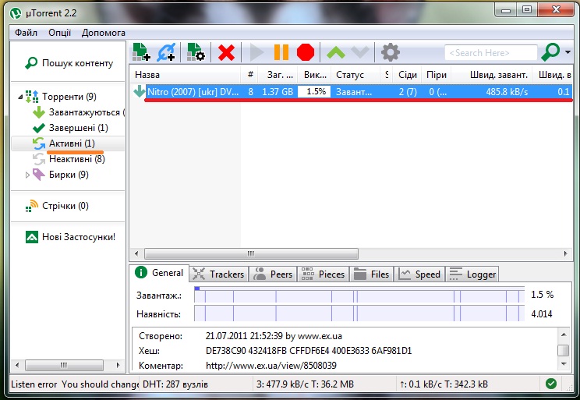Switch to the Trackers tab
580x400 pixels.
pyautogui.click(x=219, y=274)
